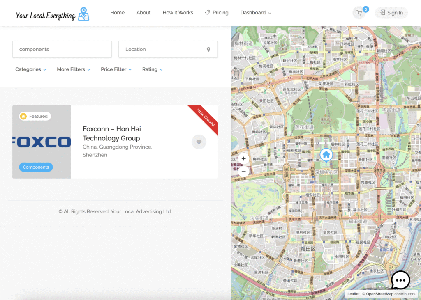
Task: Zoom out the map with minus button
Action: (243, 171)
